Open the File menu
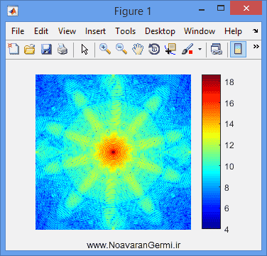 [x=18, y=31]
